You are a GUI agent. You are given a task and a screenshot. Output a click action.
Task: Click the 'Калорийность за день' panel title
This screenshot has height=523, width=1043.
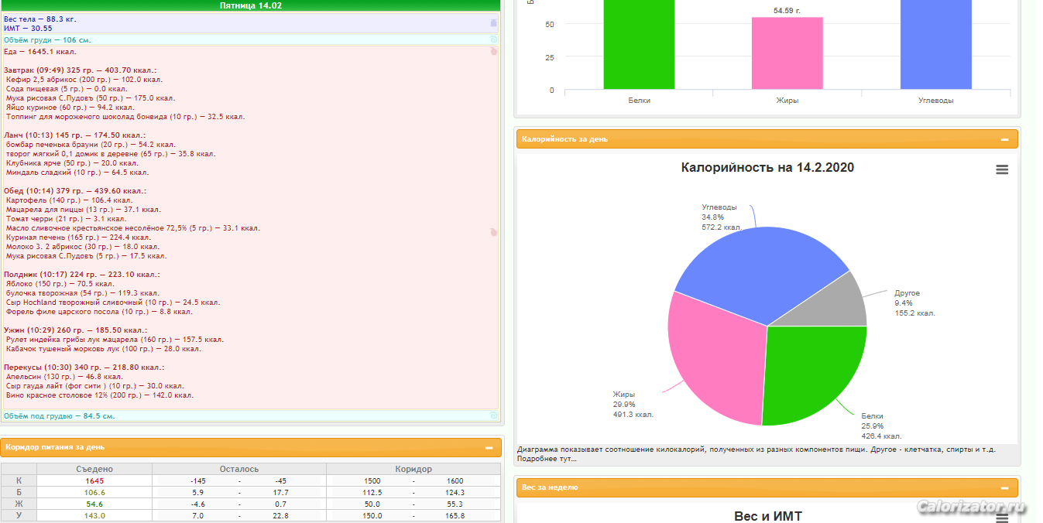click(564, 139)
